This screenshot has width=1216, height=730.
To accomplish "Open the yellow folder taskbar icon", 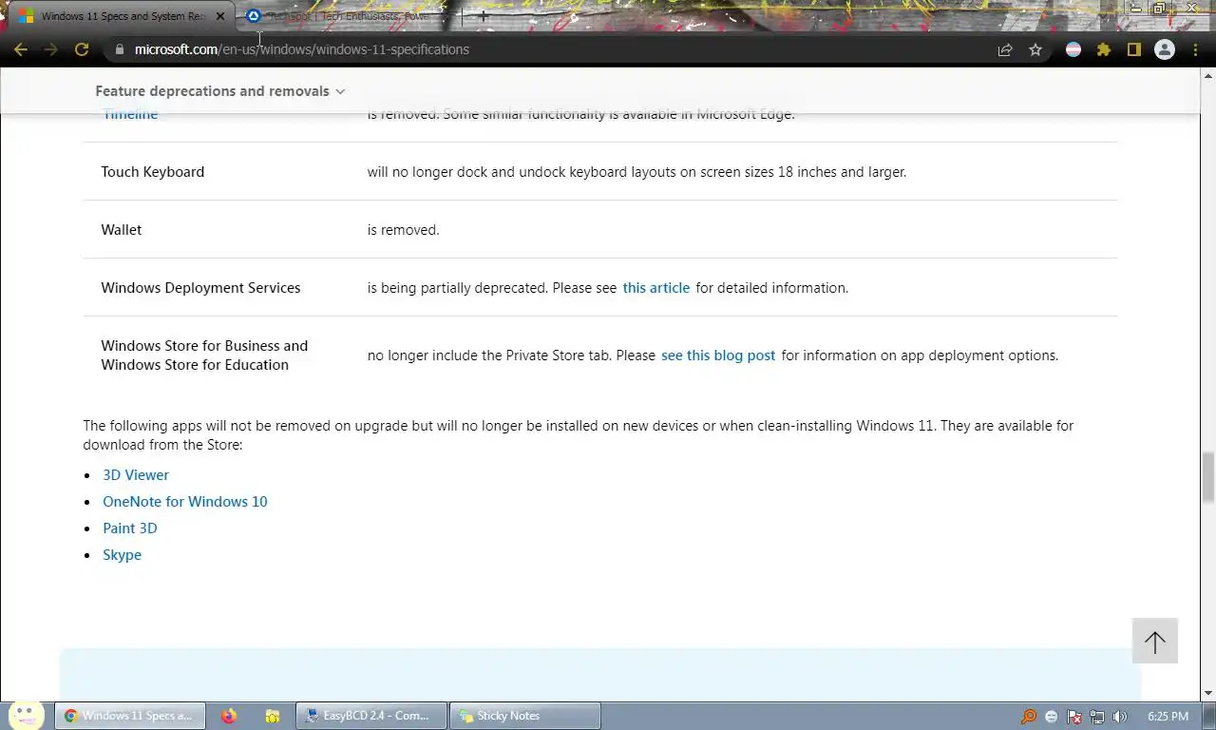I will point(273,716).
